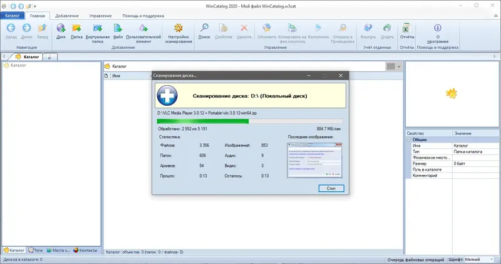Collapse the Общие property group
Image resolution: width=501 pixels, height=264 pixels.
(408, 140)
